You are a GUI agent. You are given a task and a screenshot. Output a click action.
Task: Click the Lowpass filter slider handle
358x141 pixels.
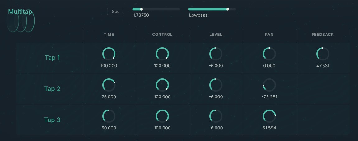pos(228,9)
